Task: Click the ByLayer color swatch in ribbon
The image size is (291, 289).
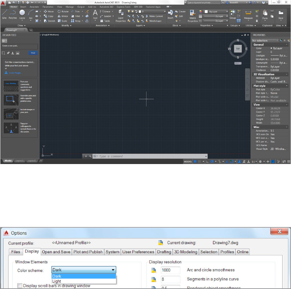Action: pyautogui.click(x=206, y=11)
